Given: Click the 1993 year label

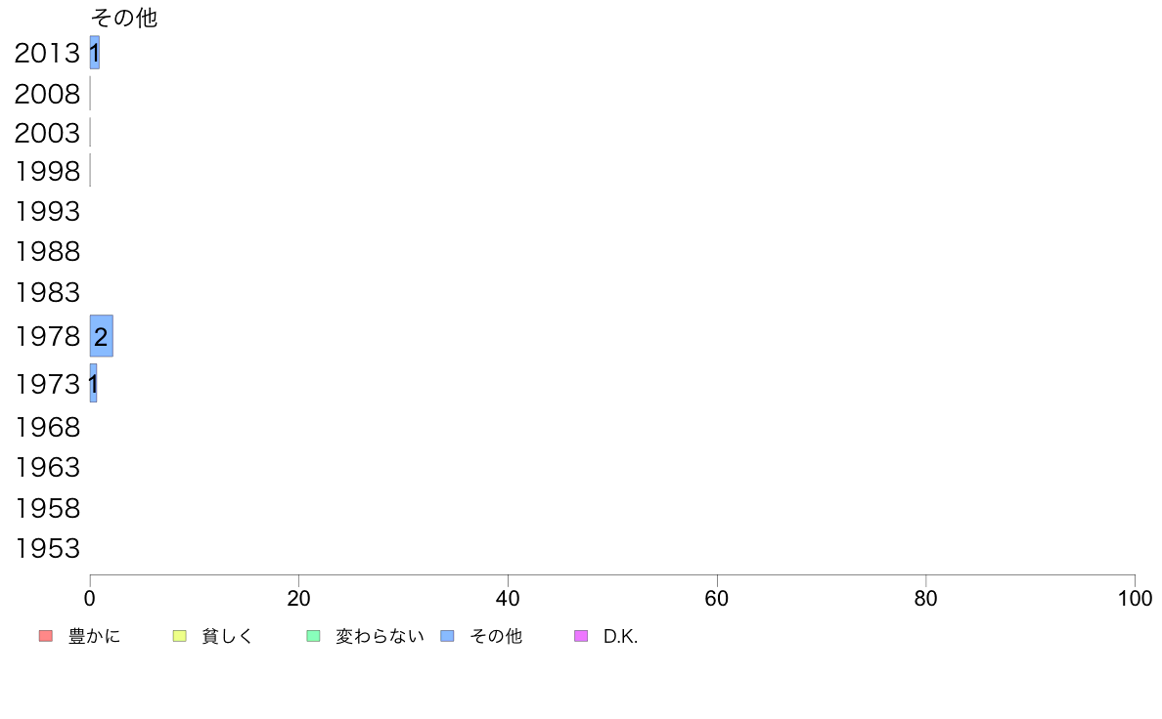Looking at the screenshot, I should pyautogui.click(x=47, y=211).
